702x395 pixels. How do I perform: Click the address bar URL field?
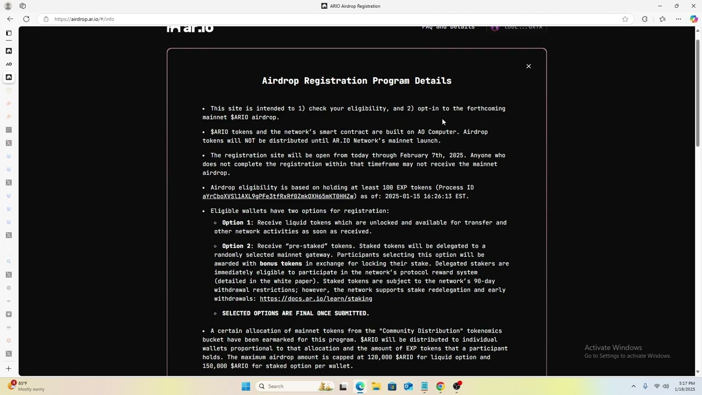coord(335,19)
